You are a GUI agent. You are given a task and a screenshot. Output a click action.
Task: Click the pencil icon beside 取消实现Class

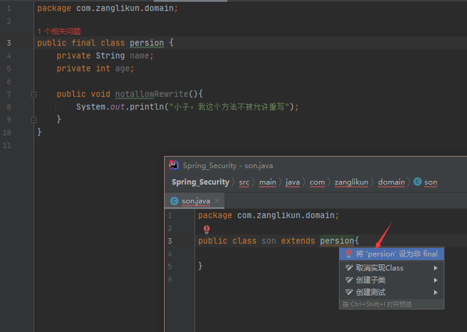(349, 268)
